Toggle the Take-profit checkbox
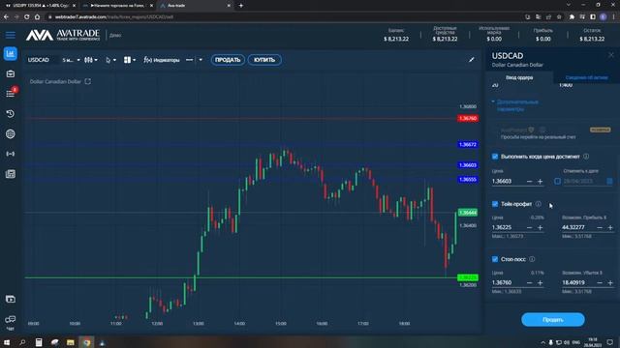The height and width of the screenshot is (348, 620). (495, 204)
